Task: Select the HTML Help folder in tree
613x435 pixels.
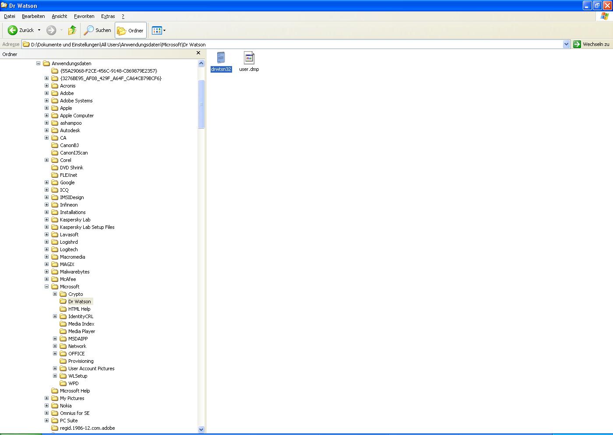Action: (79, 309)
